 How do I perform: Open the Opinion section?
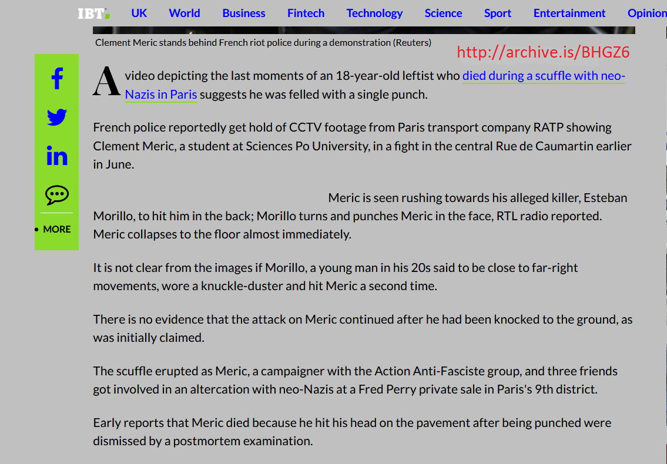coord(647,13)
